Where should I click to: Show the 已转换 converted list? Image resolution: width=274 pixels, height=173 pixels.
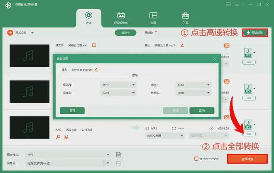point(149,33)
